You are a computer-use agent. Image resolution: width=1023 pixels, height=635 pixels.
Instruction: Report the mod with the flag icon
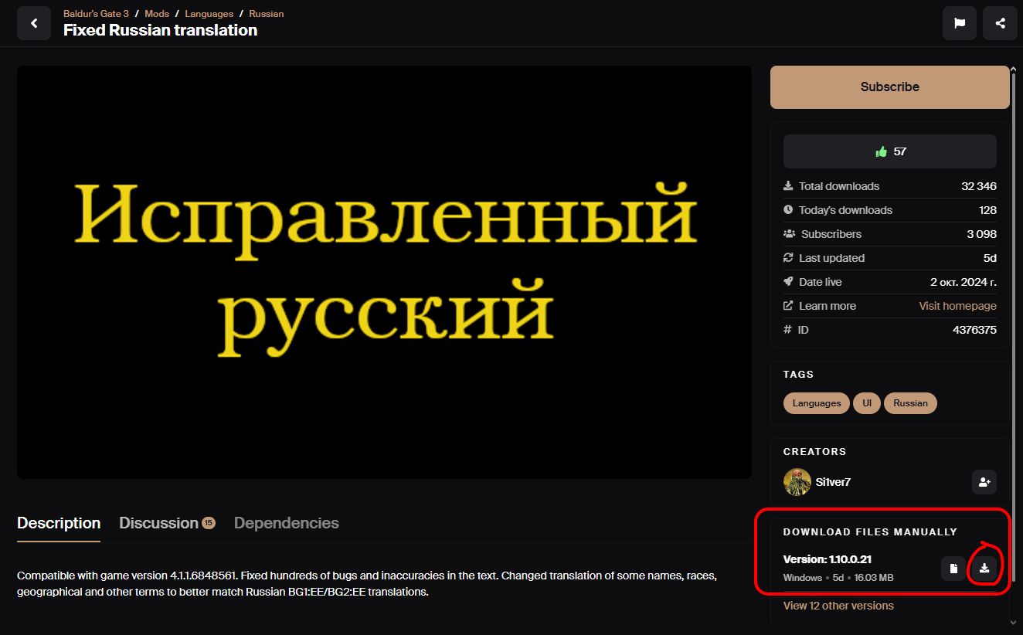coord(960,23)
